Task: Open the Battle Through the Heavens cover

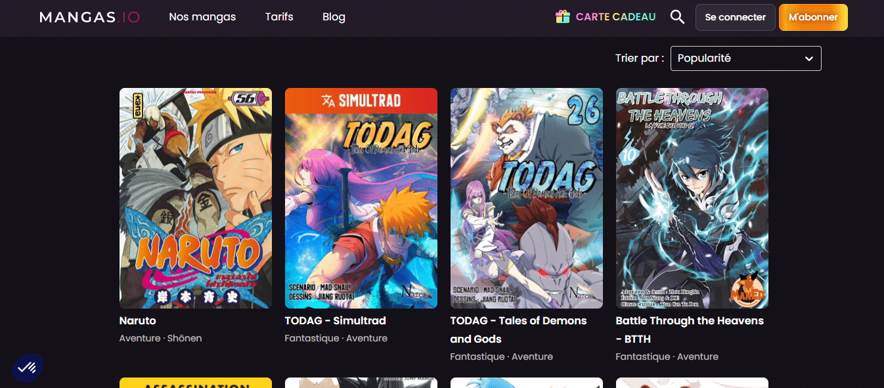Action: click(x=692, y=198)
